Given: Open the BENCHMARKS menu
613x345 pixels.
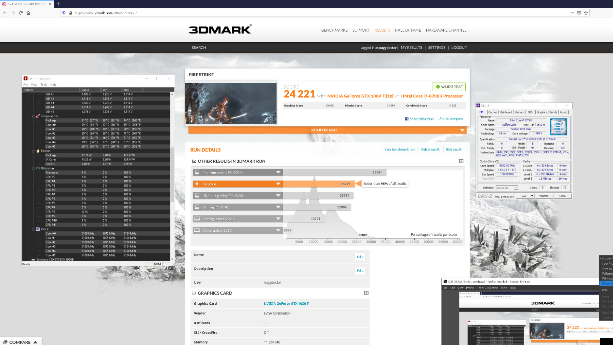Looking at the screenshot, I should coord(334,30).
